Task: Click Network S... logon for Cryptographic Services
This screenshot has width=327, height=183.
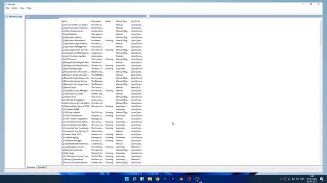Action: coord(136,147)
